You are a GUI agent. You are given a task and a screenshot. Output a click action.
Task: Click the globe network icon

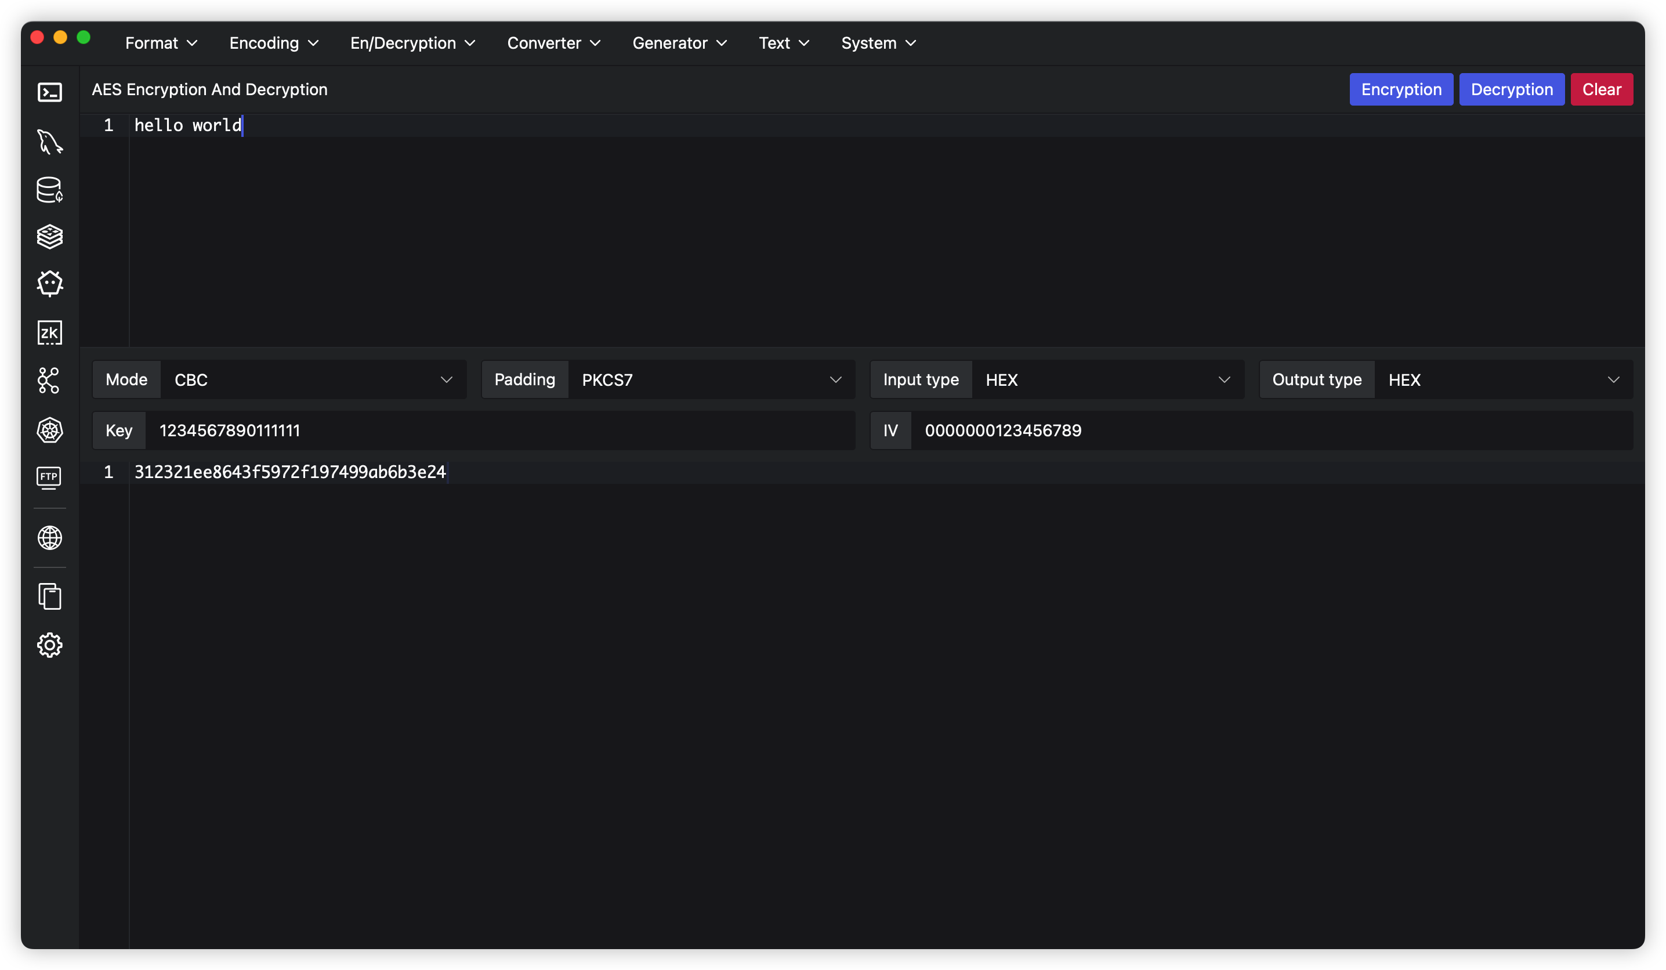pos(49,538)
